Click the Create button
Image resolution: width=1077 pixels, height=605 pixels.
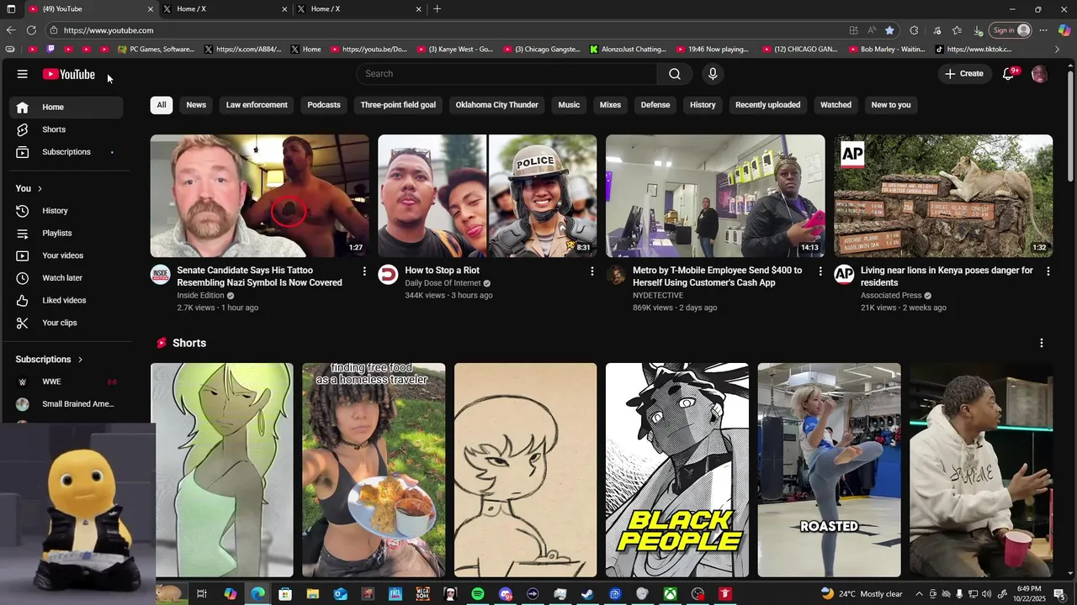[964, 74]
